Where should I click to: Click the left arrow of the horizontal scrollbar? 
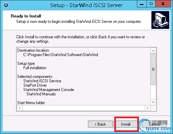pyautogui.click(x=20, y=108)
